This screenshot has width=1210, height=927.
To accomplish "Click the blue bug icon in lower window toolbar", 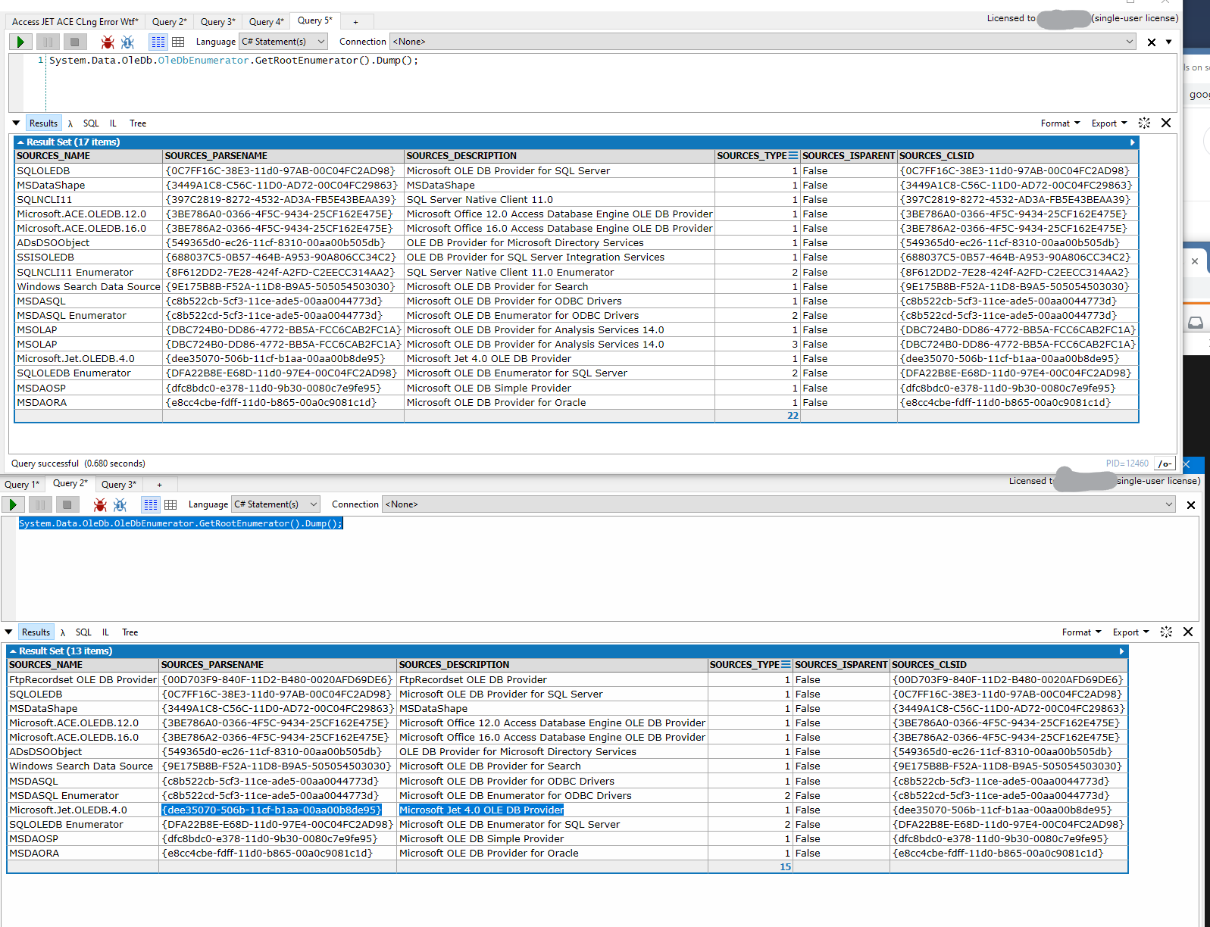I will [x=120, y=504].
